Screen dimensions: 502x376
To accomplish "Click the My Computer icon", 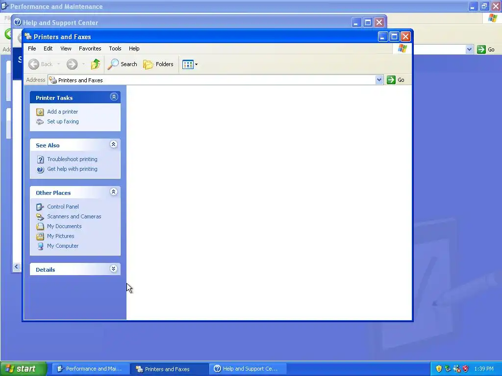I will click(x=40, y=246).
